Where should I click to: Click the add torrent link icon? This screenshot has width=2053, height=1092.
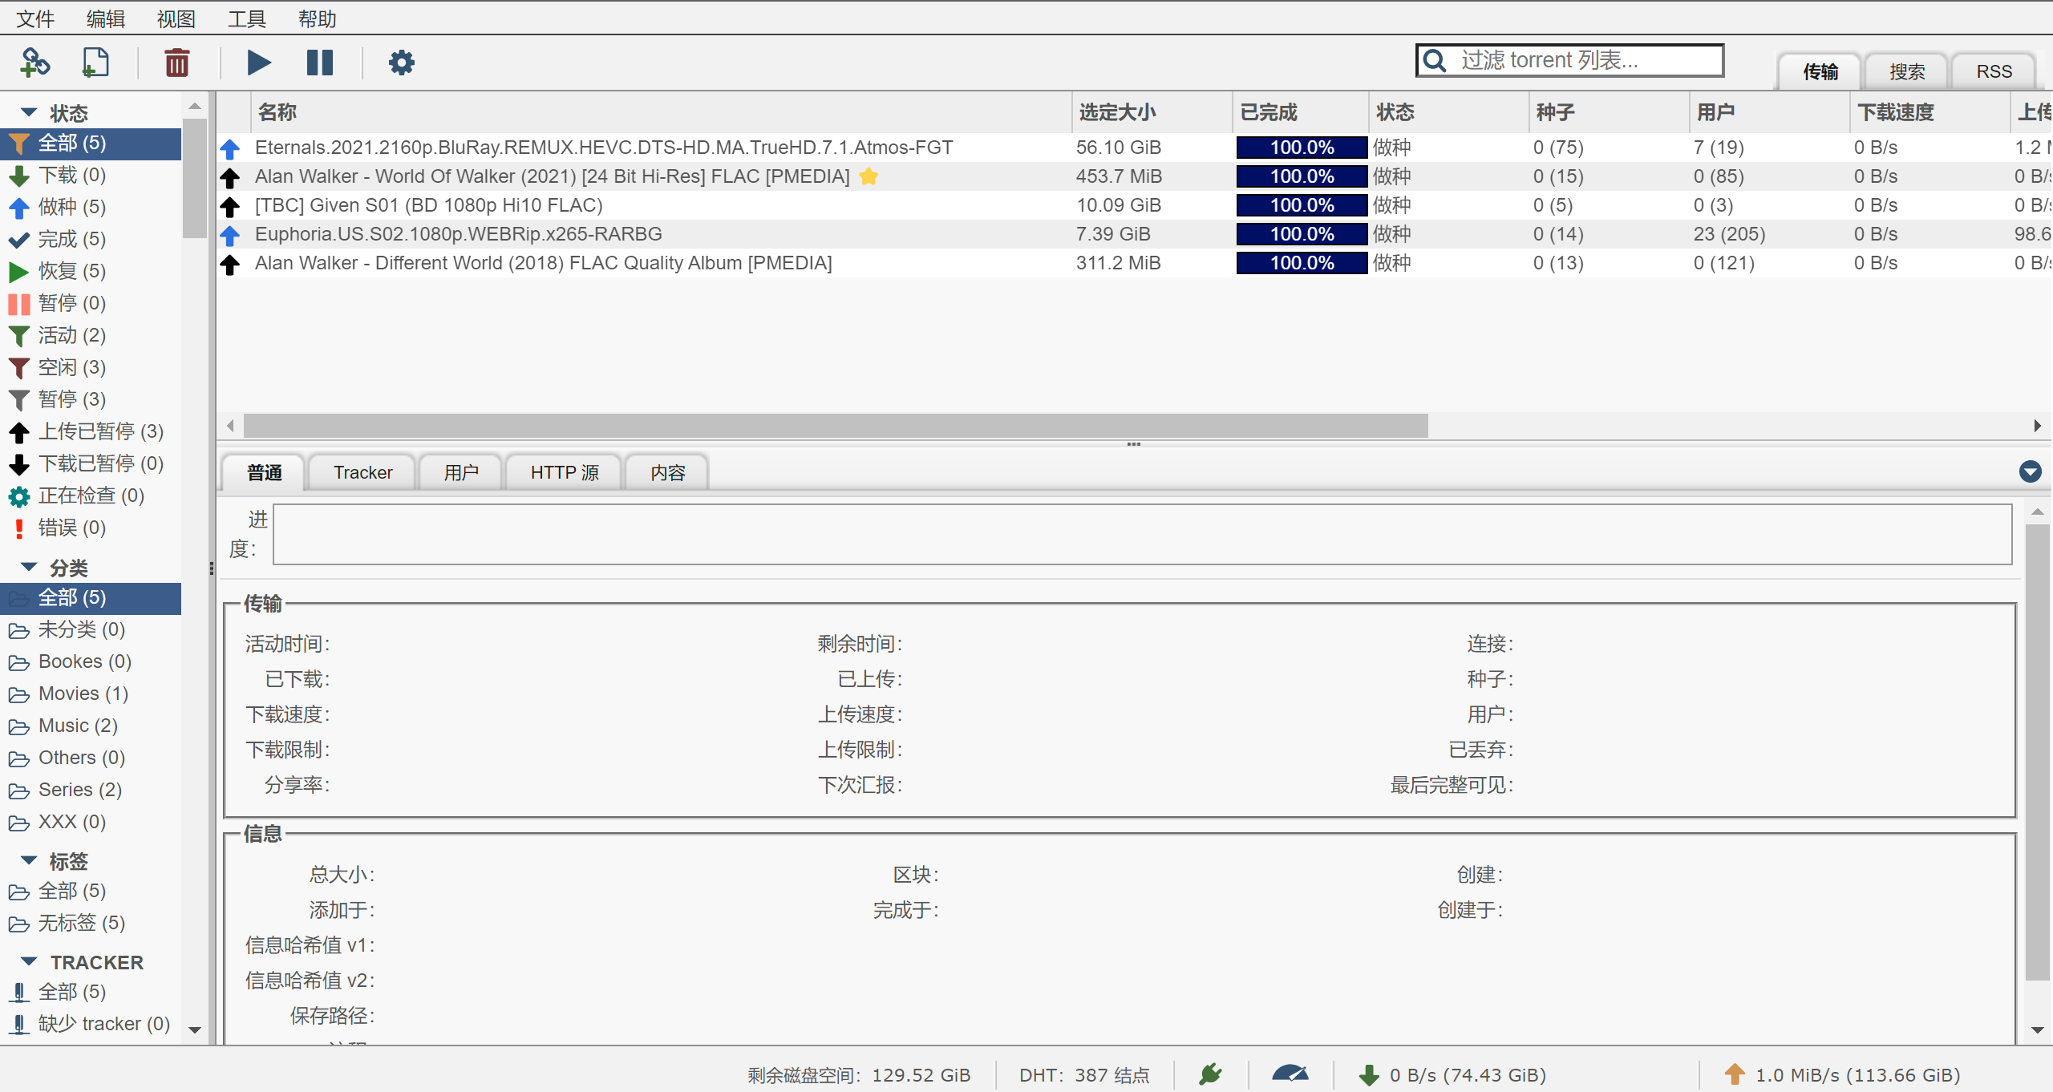click(x=34, y=63)
